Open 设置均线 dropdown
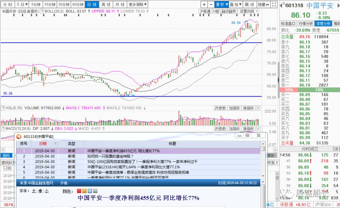The image size is (340, 208). 248,11
